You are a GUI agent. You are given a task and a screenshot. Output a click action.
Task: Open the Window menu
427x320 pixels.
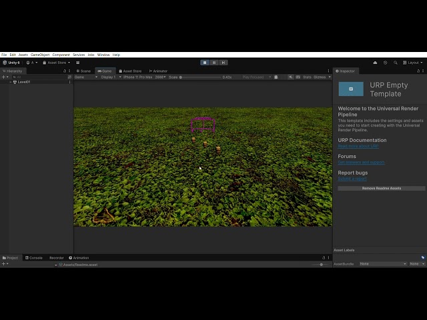coord(103,55)
